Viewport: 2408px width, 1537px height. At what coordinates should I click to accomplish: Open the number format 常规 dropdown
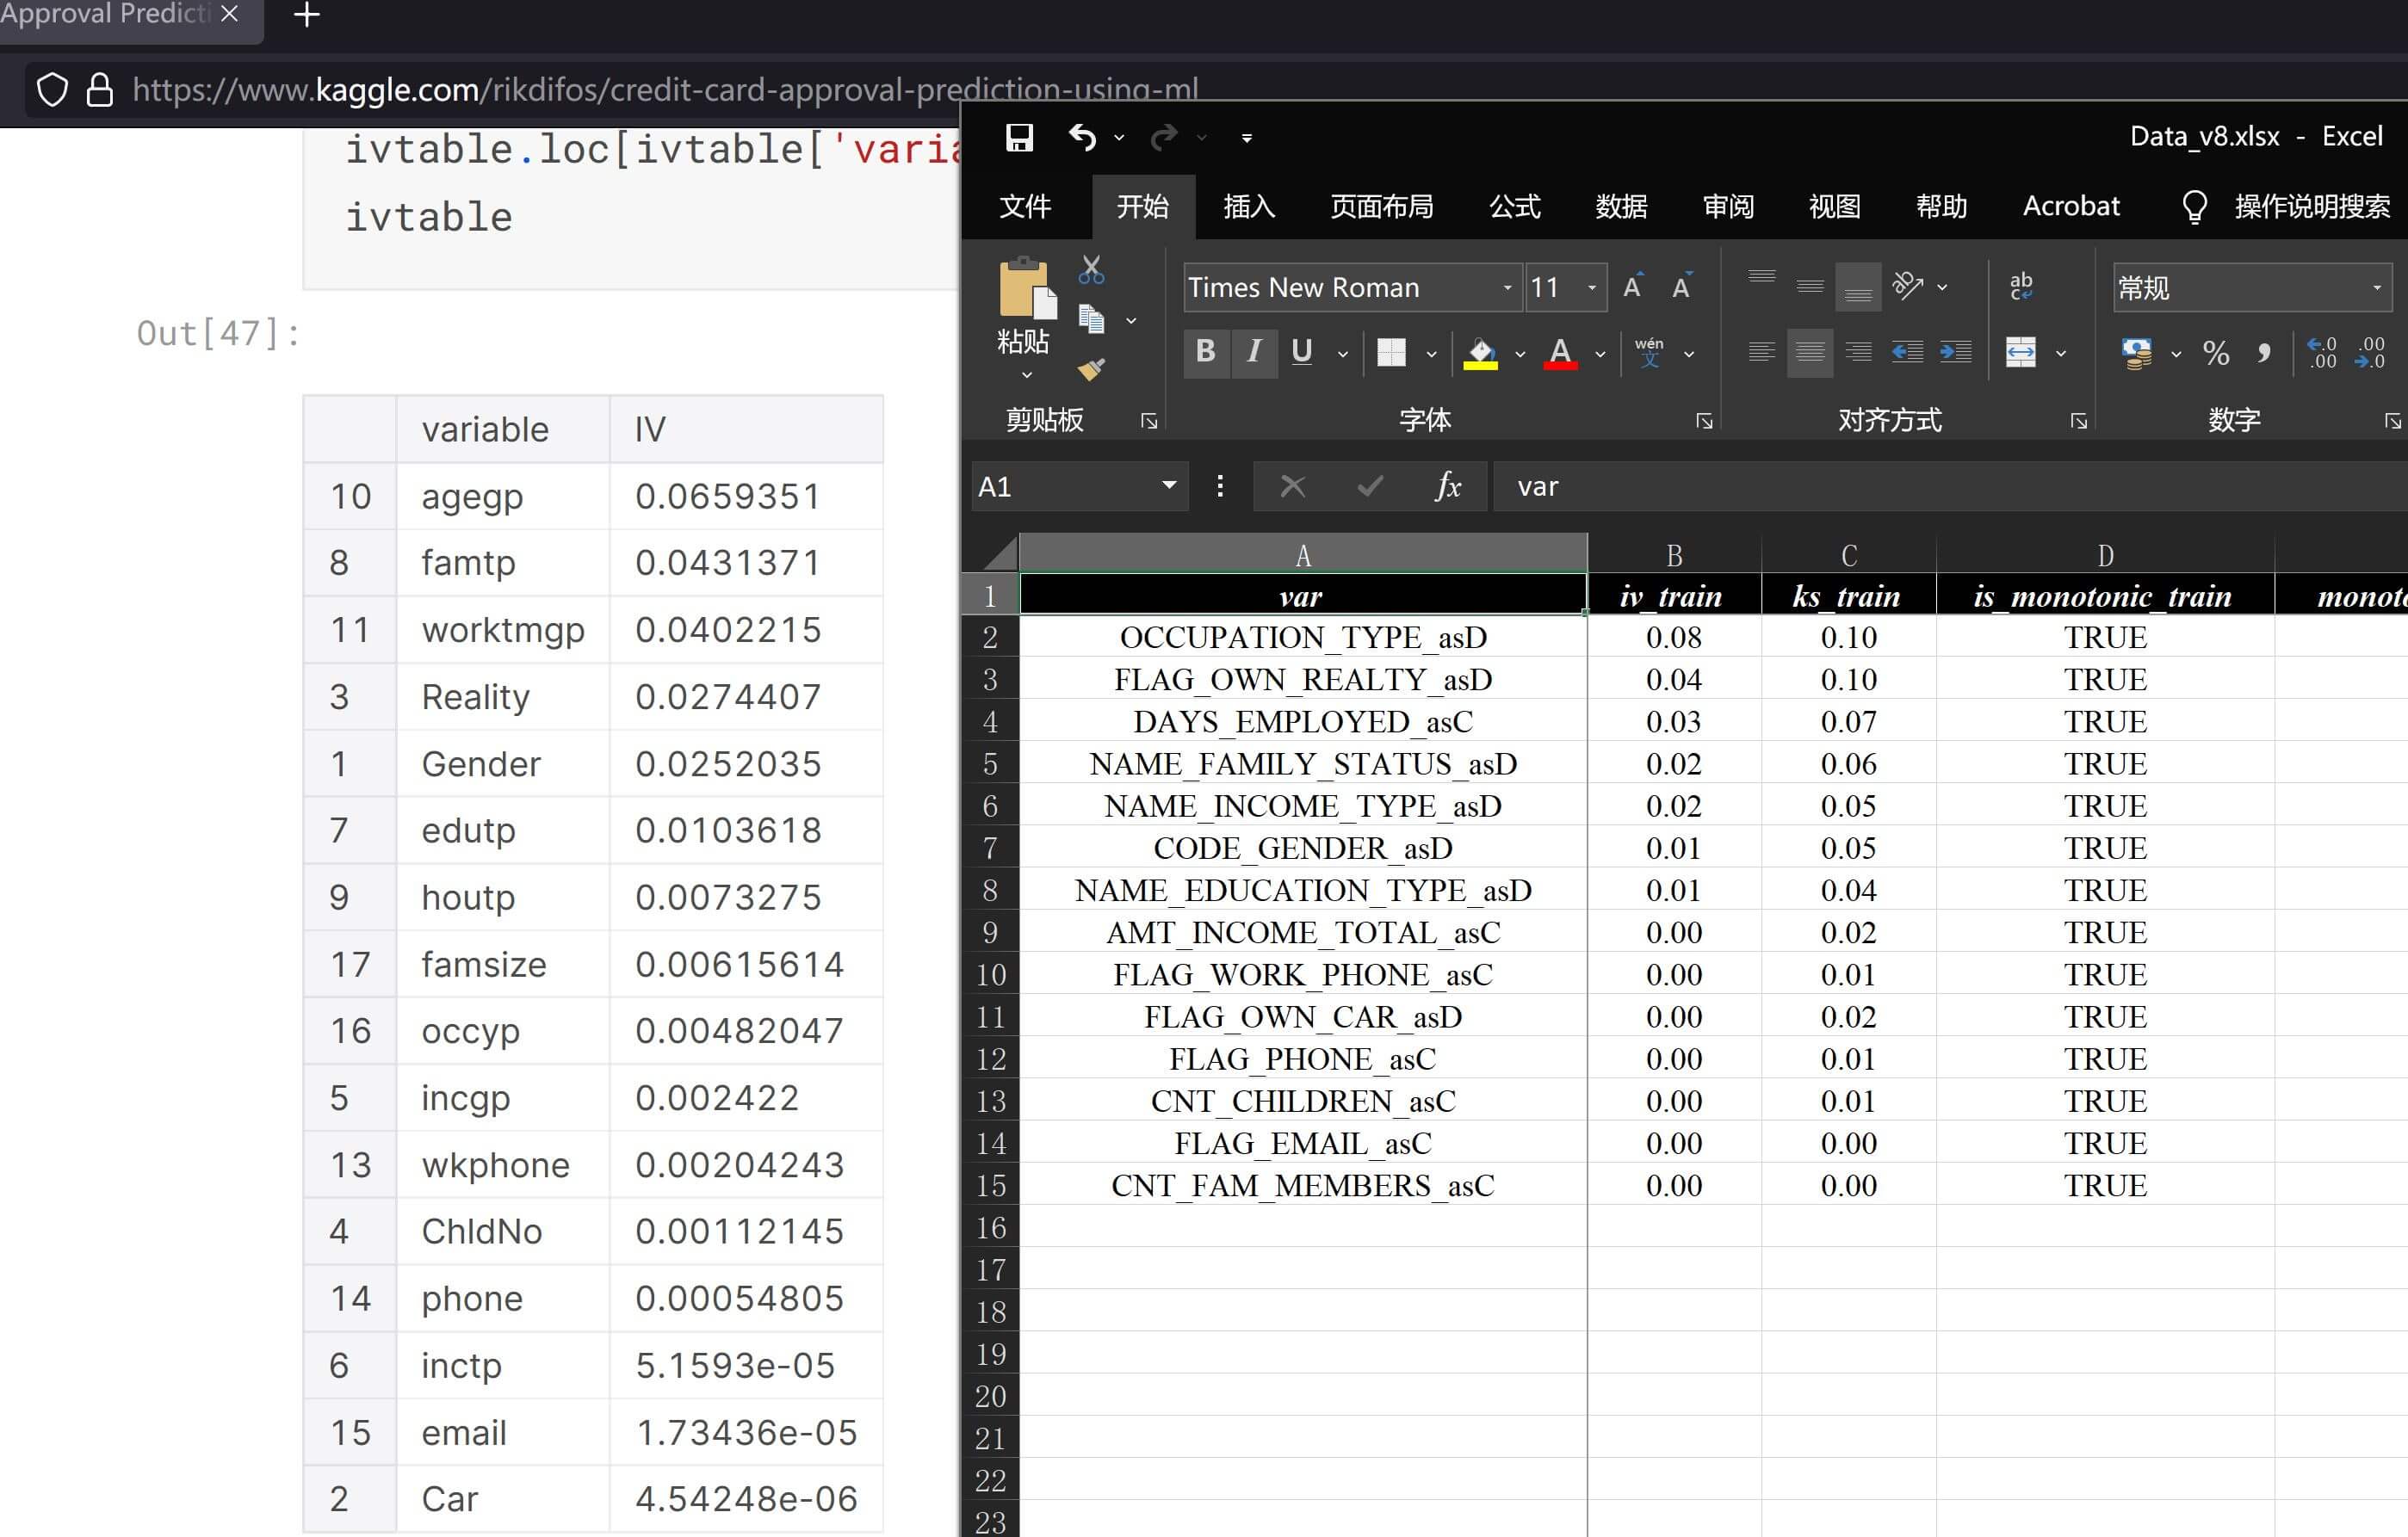[x=2377, y=287]
